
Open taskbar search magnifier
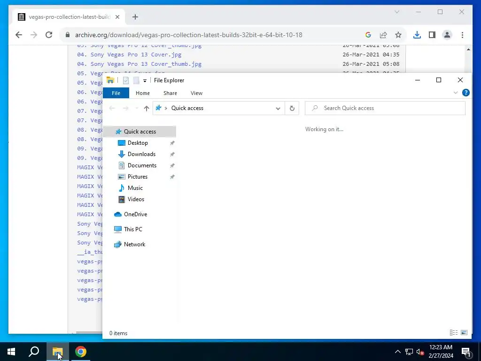(x=34, y=352)
